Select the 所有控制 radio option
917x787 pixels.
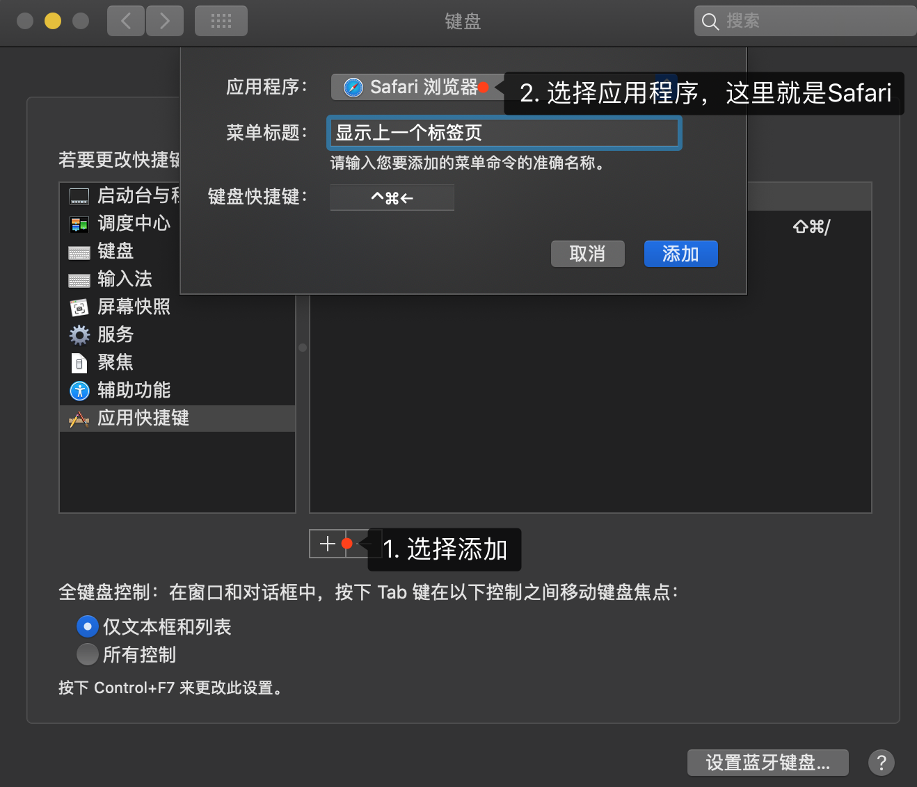(87, 654)
